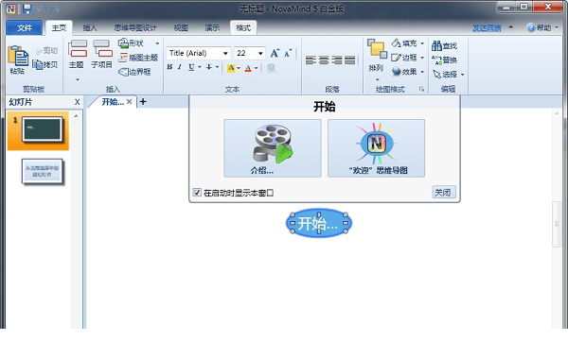Decrease font size with small A icon

pyautogui.click(x=288, y=54)
